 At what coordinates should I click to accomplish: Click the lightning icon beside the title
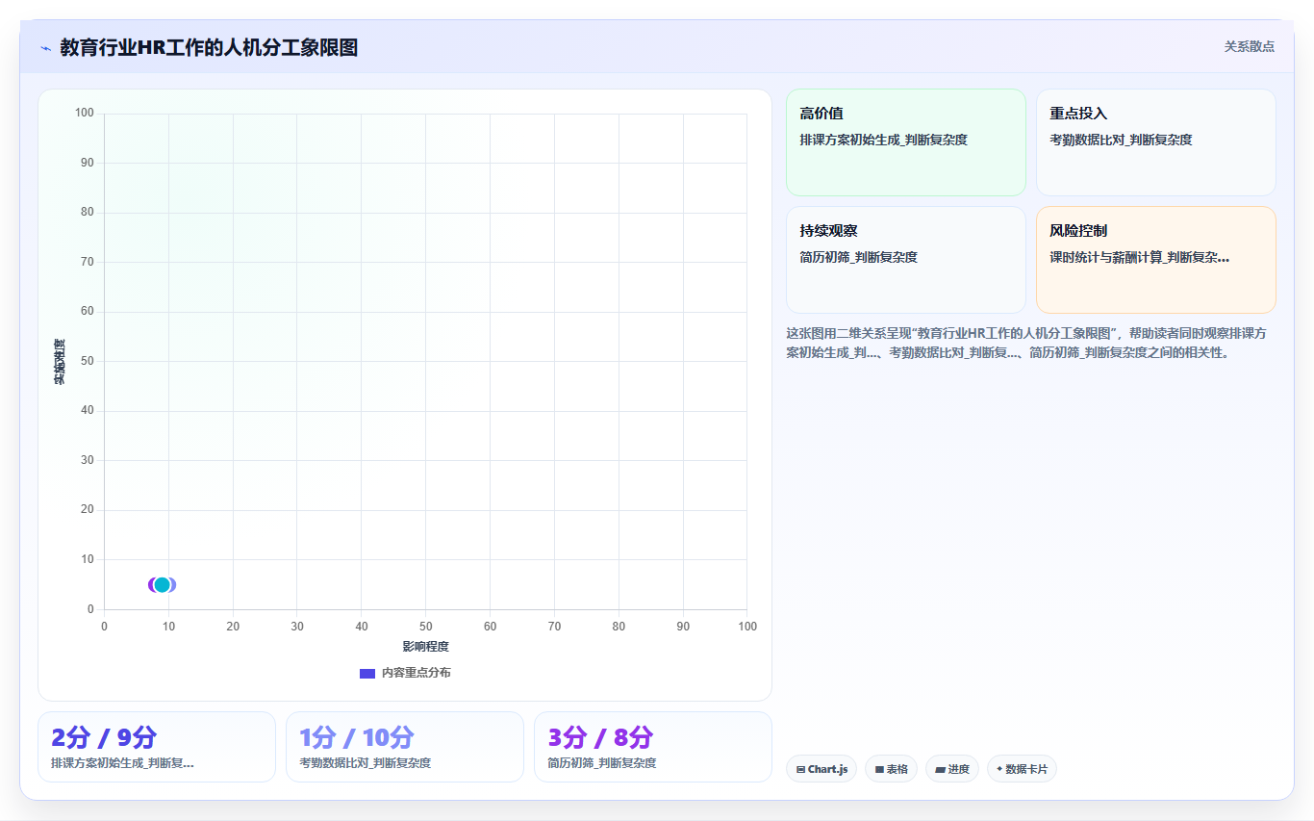pyautogui.click(x=45, y=48)
